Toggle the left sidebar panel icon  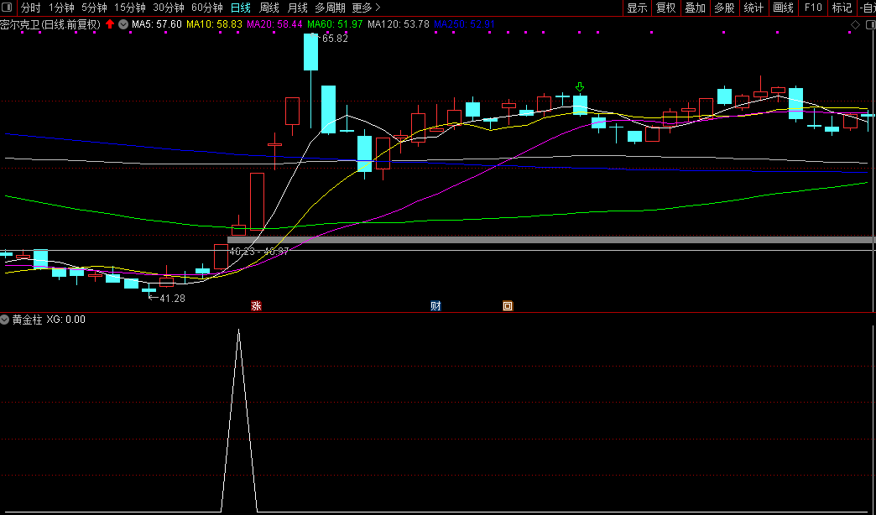coord(8,8)
